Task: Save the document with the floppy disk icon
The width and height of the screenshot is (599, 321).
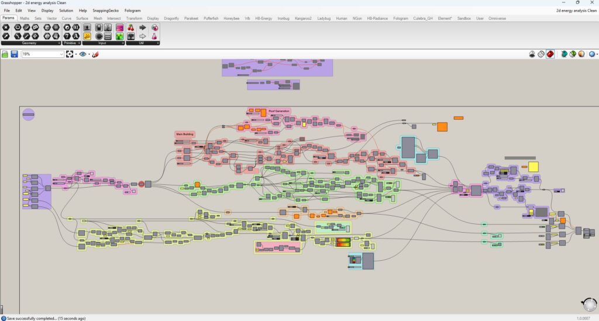Action: point(14,54)
